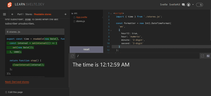Click the preview URL path field
The image size is (211, 96).
pos(137,56)
